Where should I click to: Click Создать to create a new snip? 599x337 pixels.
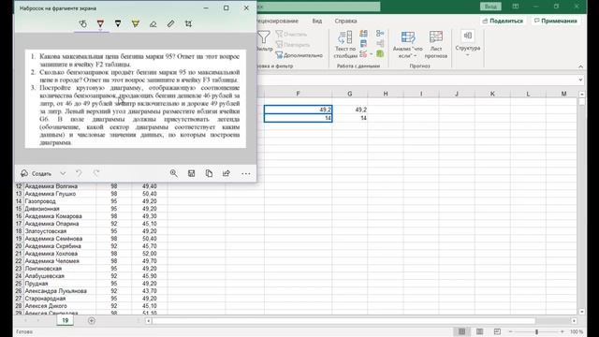(36, 173)
